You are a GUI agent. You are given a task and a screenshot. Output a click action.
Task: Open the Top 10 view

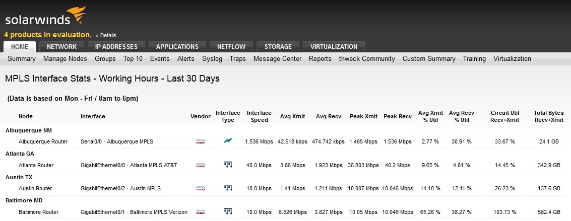tap(133, 58)
